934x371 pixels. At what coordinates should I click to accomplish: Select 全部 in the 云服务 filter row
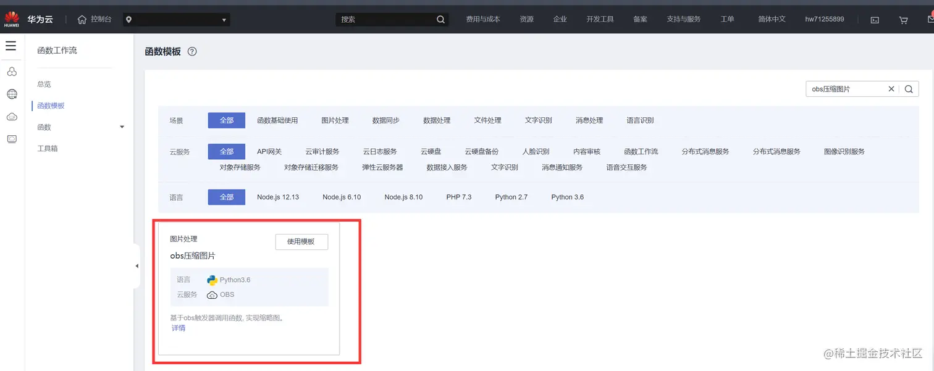tap(227, 151)
